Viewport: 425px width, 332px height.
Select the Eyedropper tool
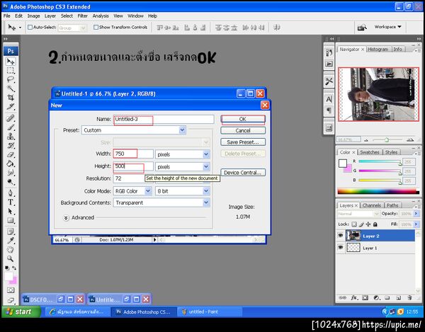[11, 241]
